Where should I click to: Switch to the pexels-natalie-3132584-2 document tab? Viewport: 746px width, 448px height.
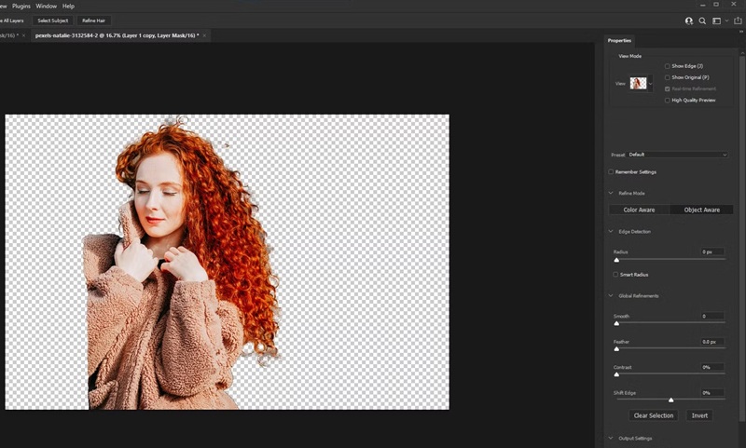click(117, 35)
